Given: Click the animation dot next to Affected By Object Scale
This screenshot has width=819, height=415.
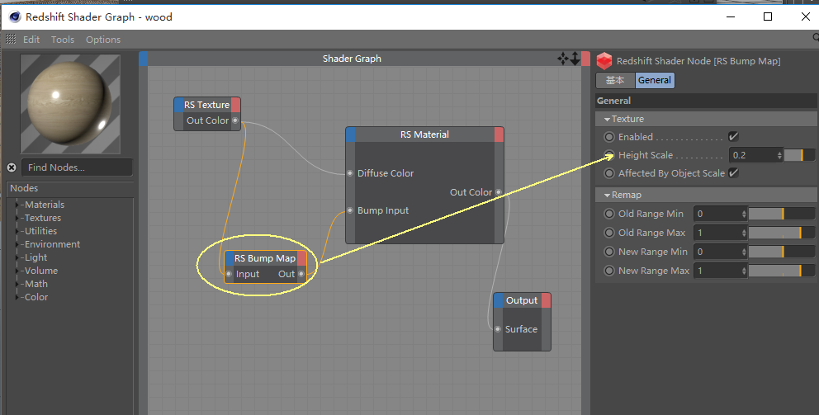Looking at the screenshot, I should tap(609, 172).
